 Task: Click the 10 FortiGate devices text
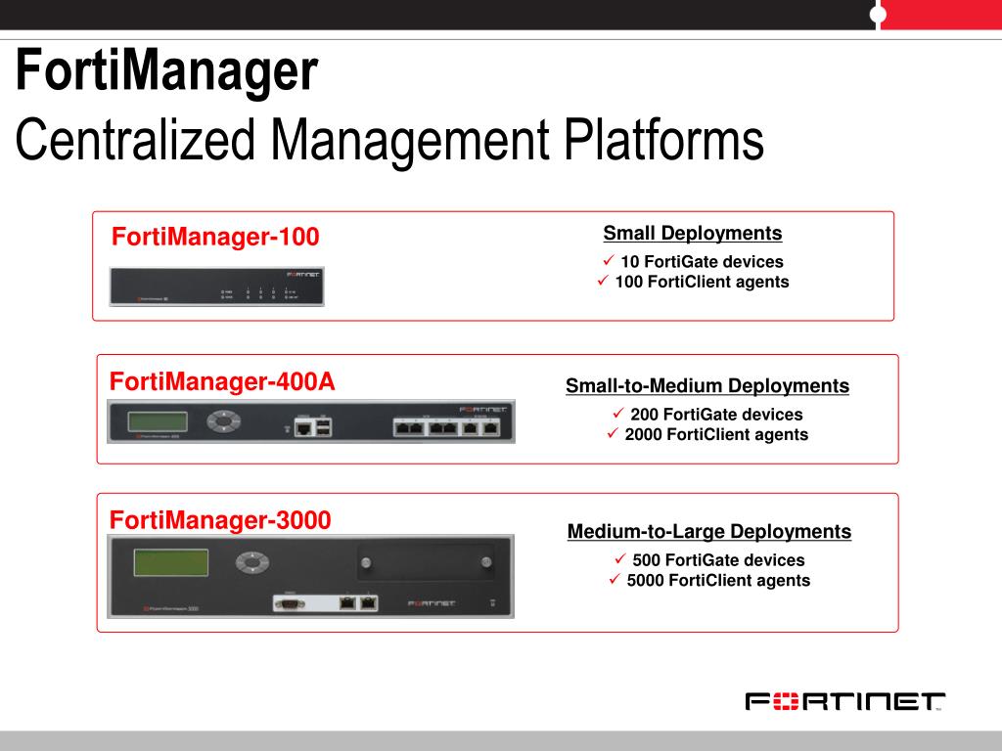(702, 261)
